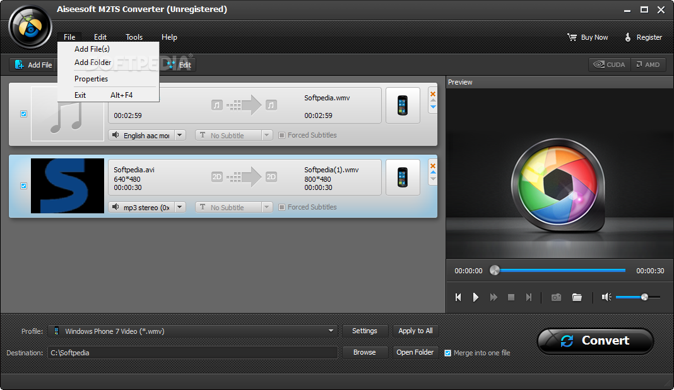Remove the Softpedia.wmv item with orange X
674x390 pixels.
pyautogui.click(x=433, y=94)
